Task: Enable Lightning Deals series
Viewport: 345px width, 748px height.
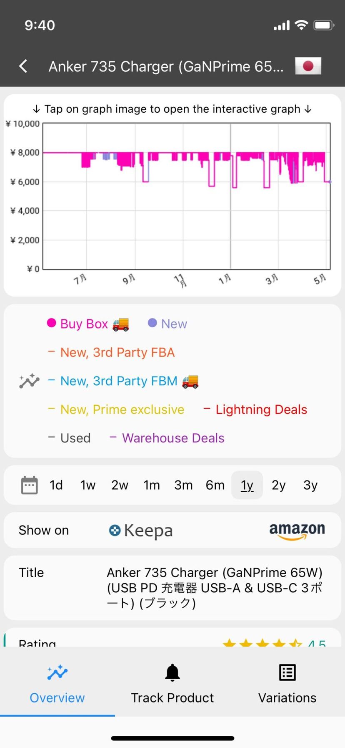Action: click(x=255, y=409)
